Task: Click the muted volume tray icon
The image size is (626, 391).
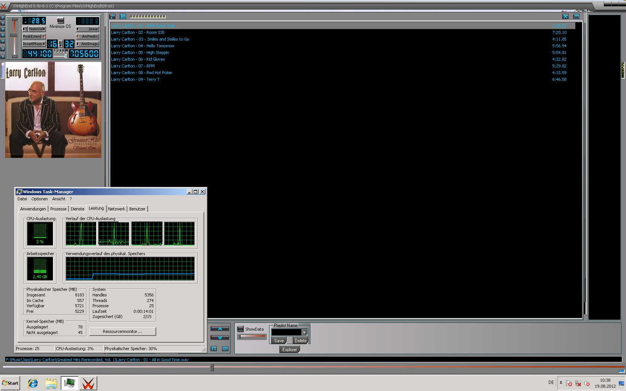Action: [x=587, y=383]
